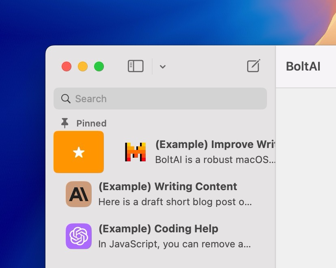
Task: Click the 'BoltAI is a robust macOS' preview text
Action: pos(215,159)
